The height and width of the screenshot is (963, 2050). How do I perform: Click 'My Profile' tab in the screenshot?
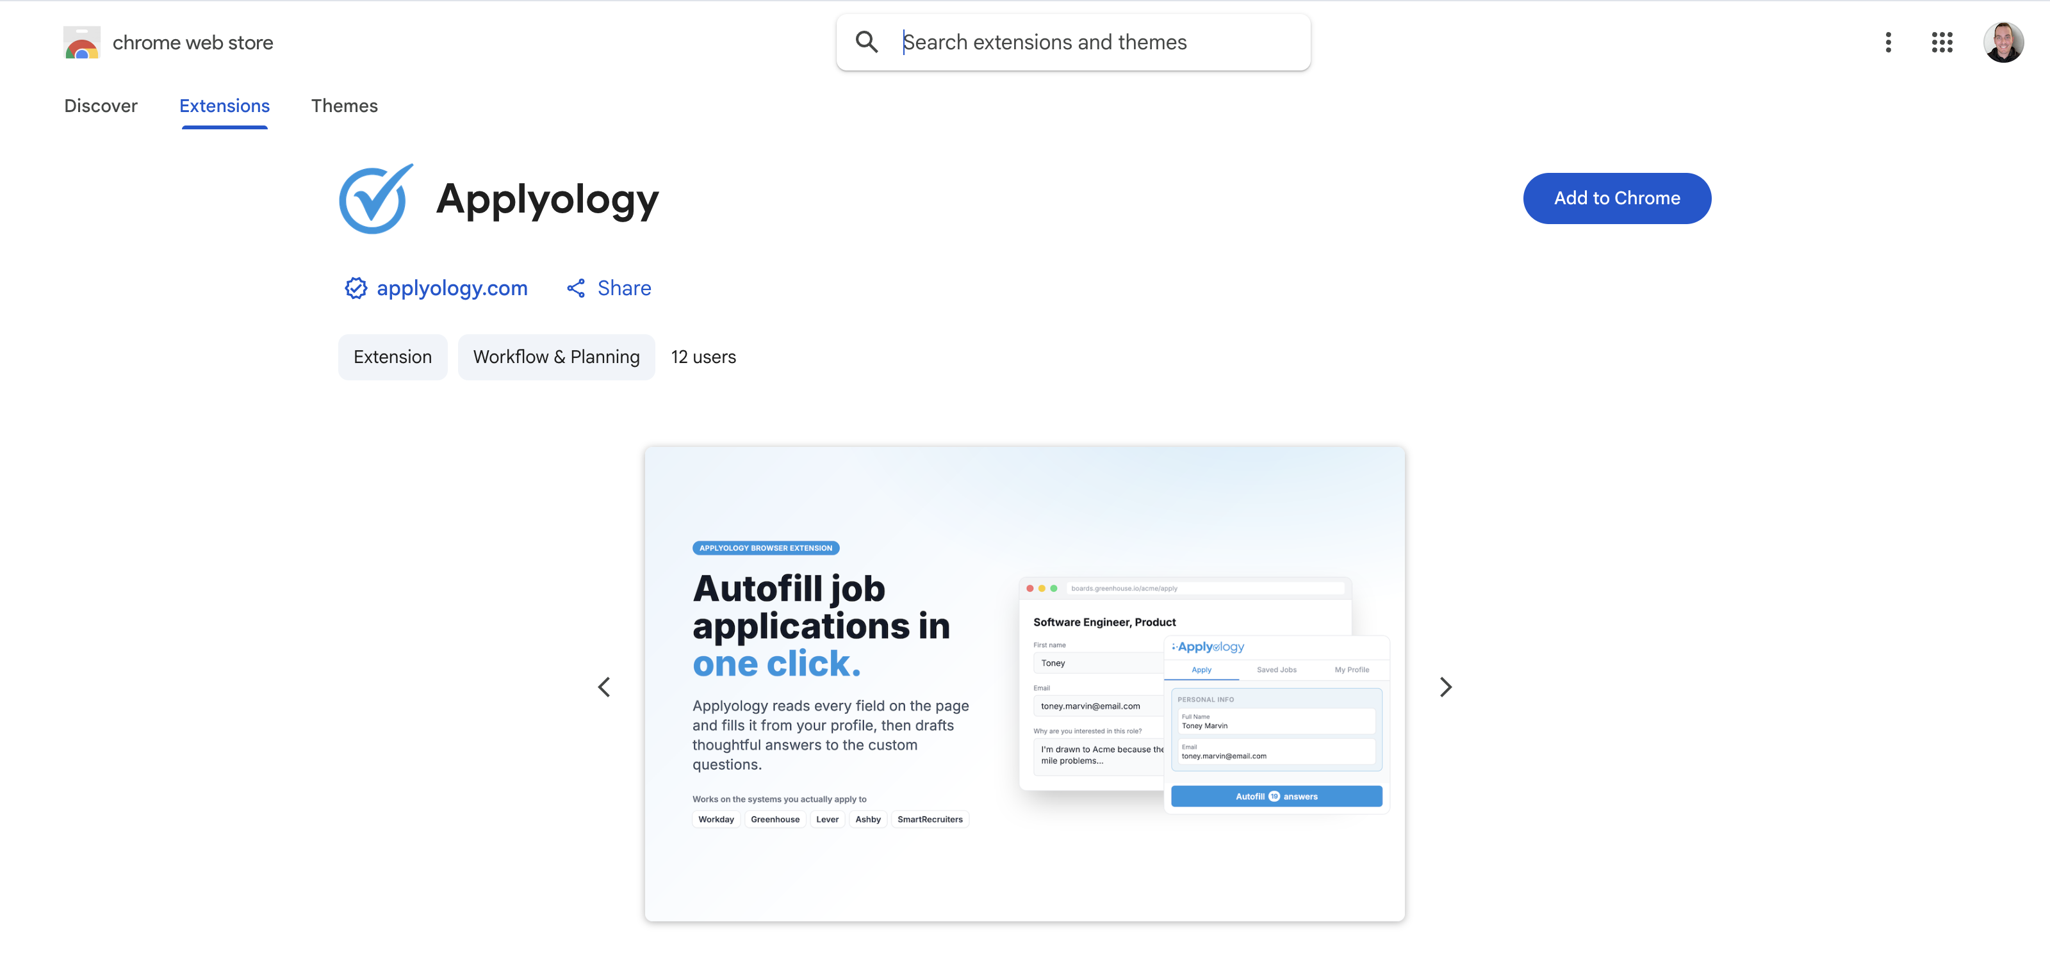(1352, 670)
